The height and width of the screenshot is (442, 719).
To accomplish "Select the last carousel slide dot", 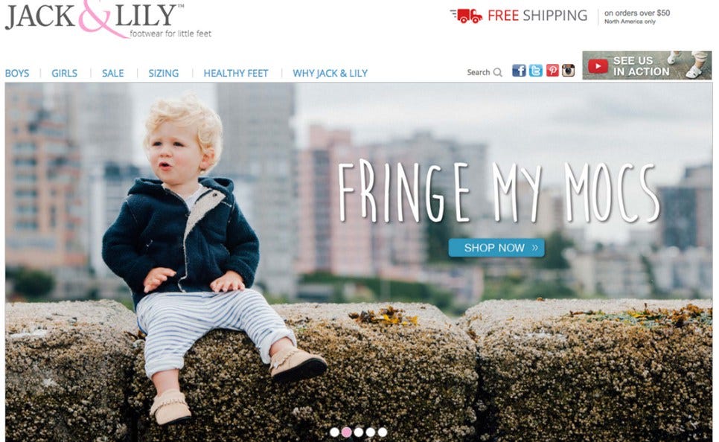I will tap(383, 432).
